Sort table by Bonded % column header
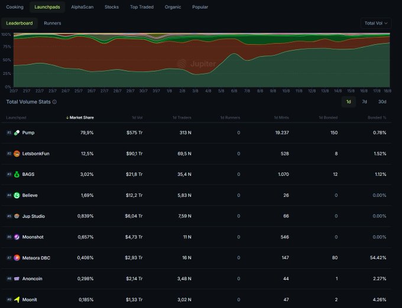402x308 pixels. point(375,117)
